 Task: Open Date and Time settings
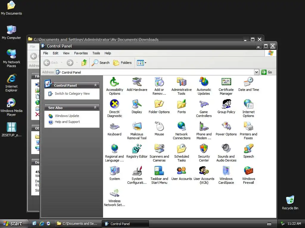[248, 84]
